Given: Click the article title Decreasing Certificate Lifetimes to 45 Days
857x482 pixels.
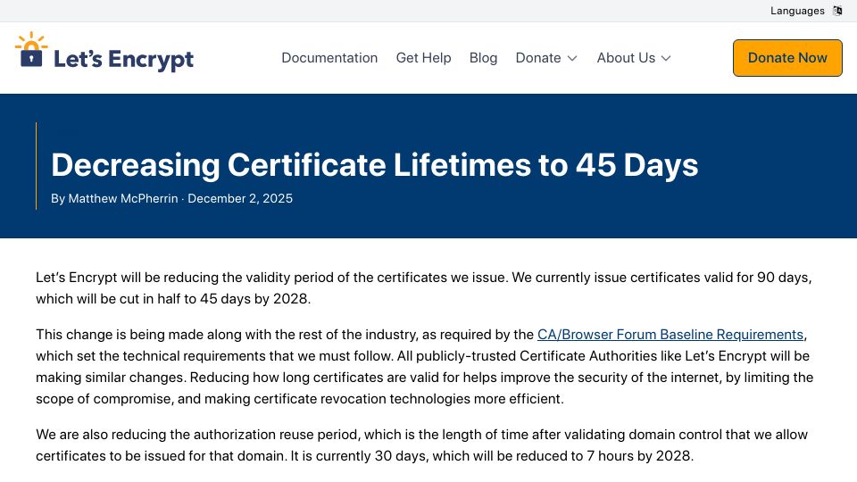Looking at the screenshot, I should (x=374, y=164).
